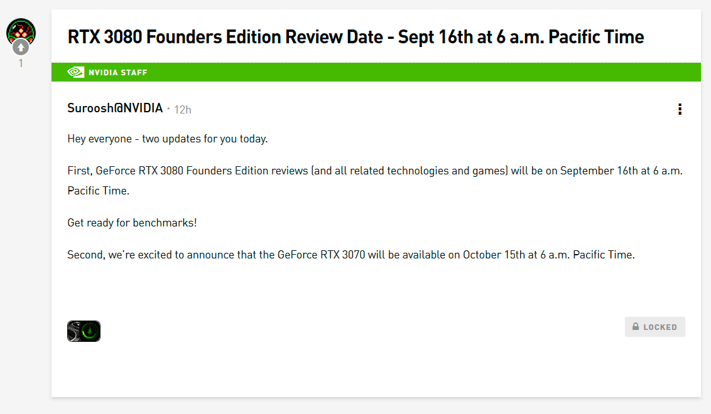Click the "Get ready for benchmarks!" line

tap(132, 223)
